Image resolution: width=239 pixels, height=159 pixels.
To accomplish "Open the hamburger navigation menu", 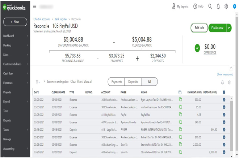I will click(35, 7).
